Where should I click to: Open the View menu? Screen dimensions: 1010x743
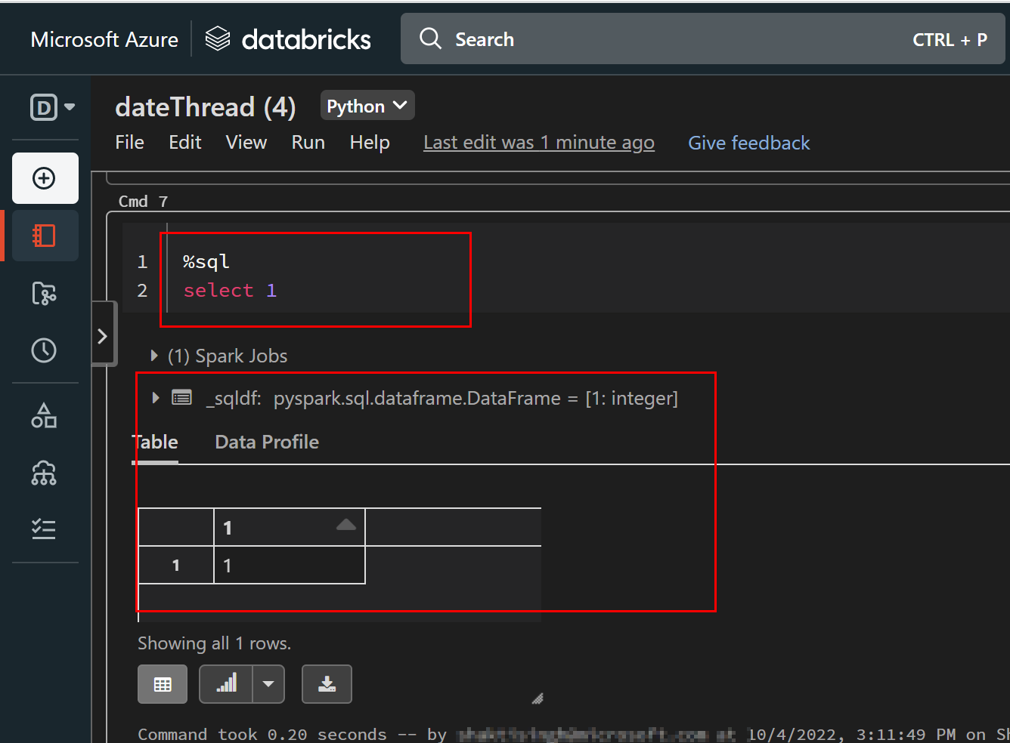point(246,142)
